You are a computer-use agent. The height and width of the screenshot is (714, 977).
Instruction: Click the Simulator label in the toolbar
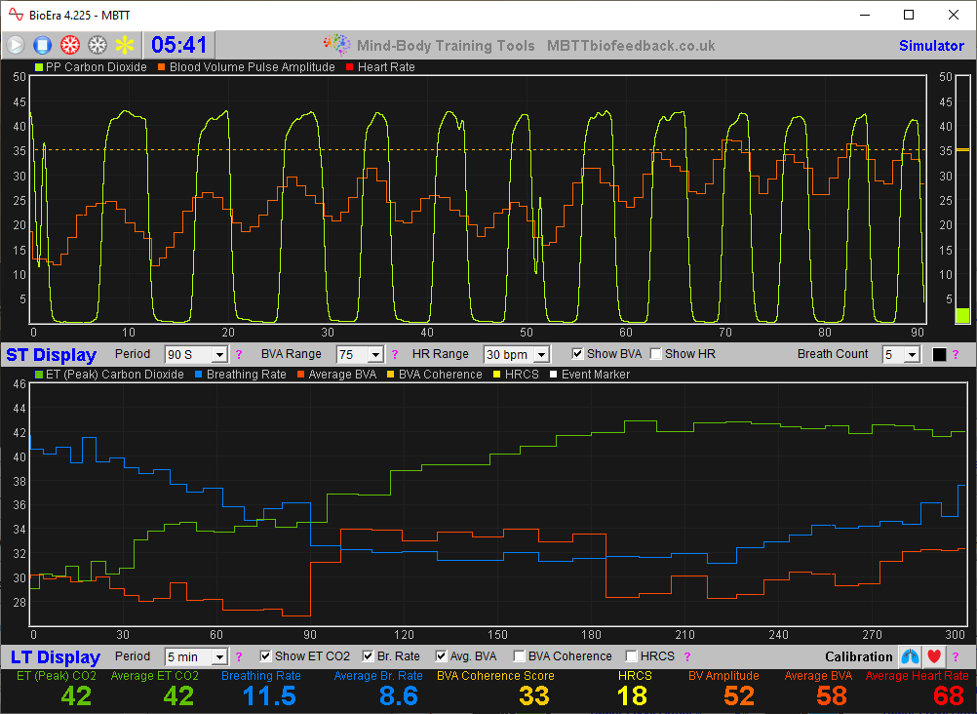tap(930, 46)
